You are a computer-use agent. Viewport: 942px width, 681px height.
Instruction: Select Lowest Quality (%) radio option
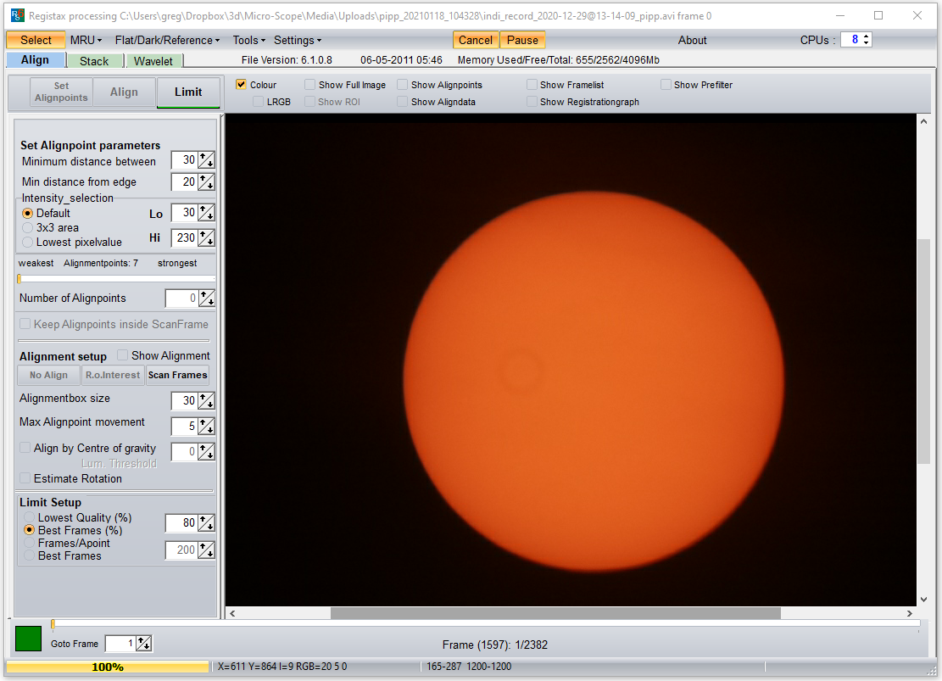[28, 517]
